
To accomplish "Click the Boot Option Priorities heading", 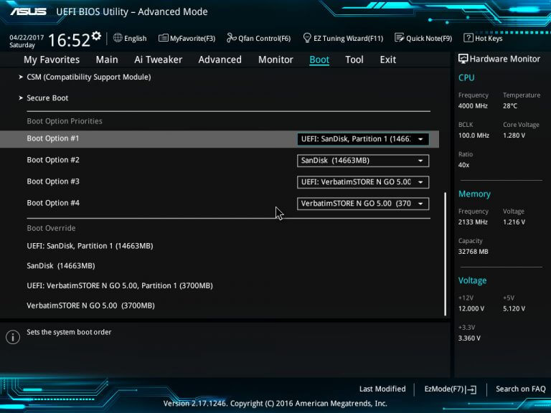I will pyautogui.click(x=65, y=121).
